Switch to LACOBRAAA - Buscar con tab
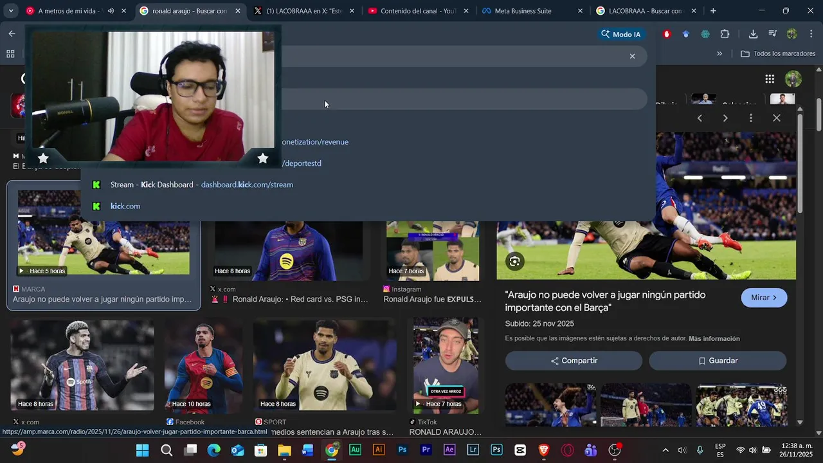This screenshot has width=823, height=463. pyautogui.click(x=645, y=11)
